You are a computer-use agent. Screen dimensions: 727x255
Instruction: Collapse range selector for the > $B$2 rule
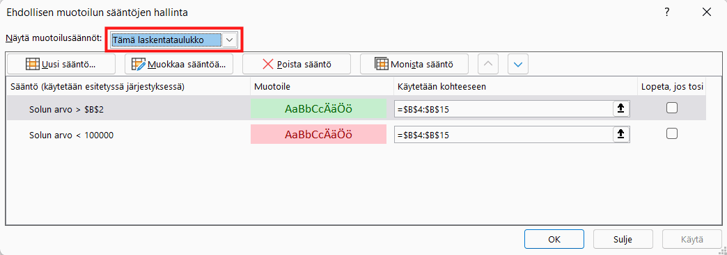pos(620,108)
